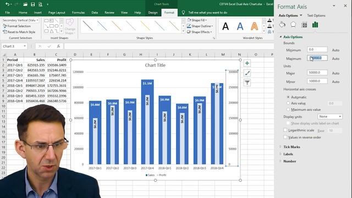Open Format Axis pane options arrow
The height and width of the screenshot is (198, 352).
334,6
